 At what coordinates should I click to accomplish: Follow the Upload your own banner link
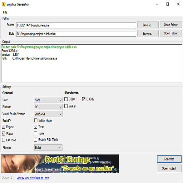33,178
